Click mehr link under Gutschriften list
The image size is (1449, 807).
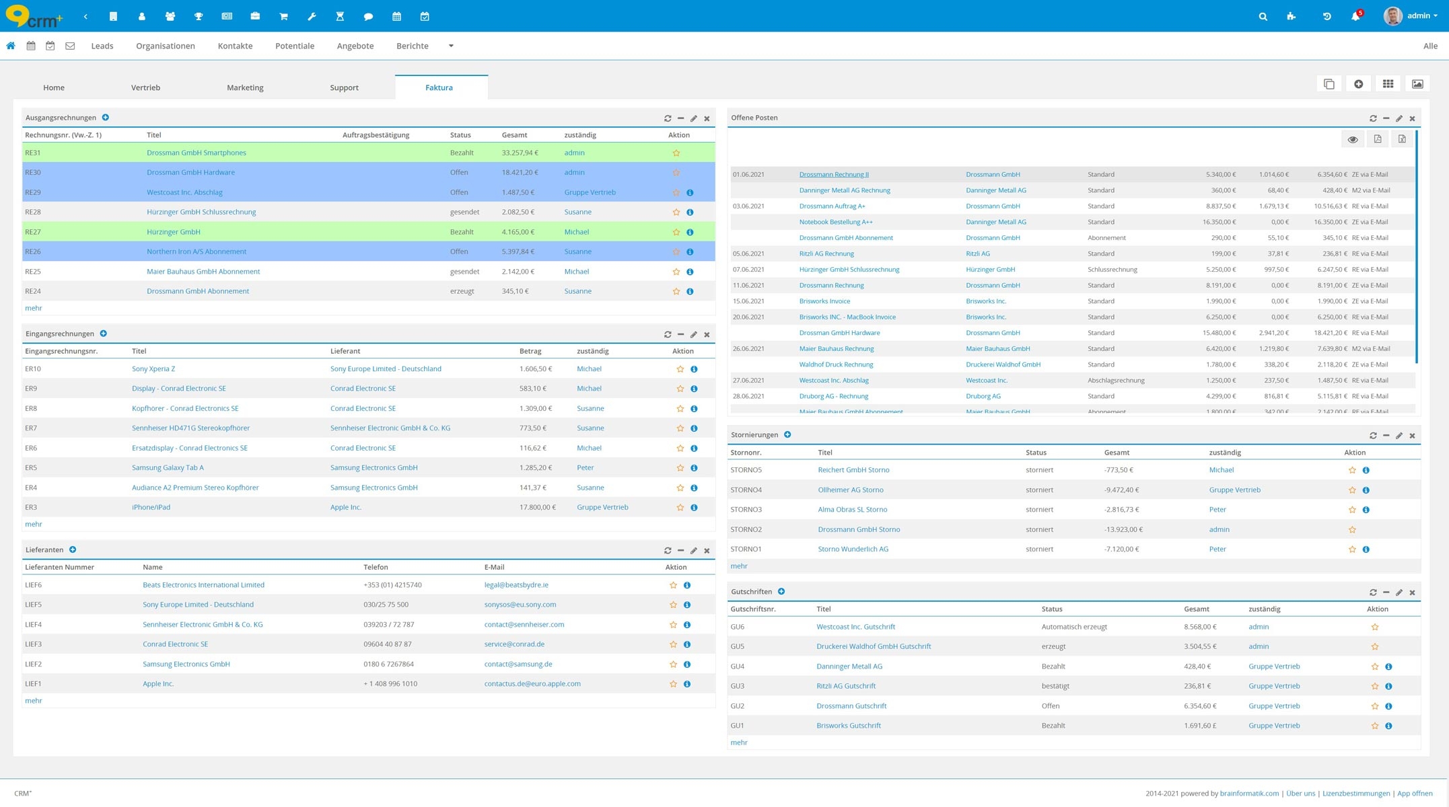click(739, 742)
